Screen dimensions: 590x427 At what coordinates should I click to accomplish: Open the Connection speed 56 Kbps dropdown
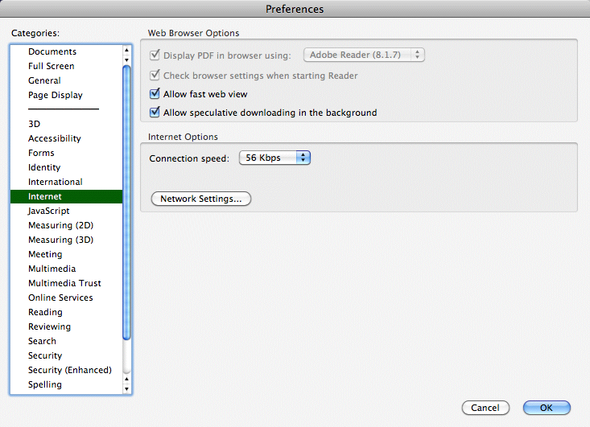[x=274, y=158]
